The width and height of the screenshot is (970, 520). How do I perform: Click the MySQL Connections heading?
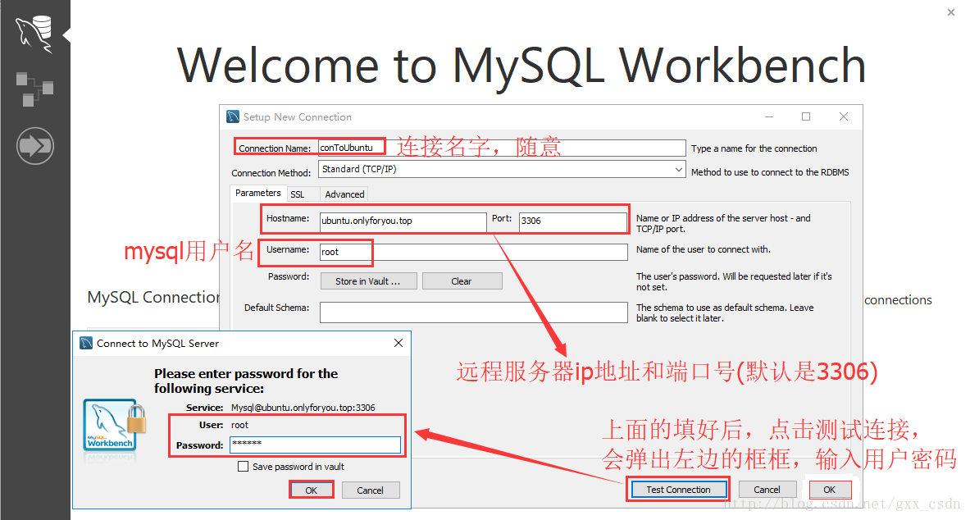click(153, 298)
